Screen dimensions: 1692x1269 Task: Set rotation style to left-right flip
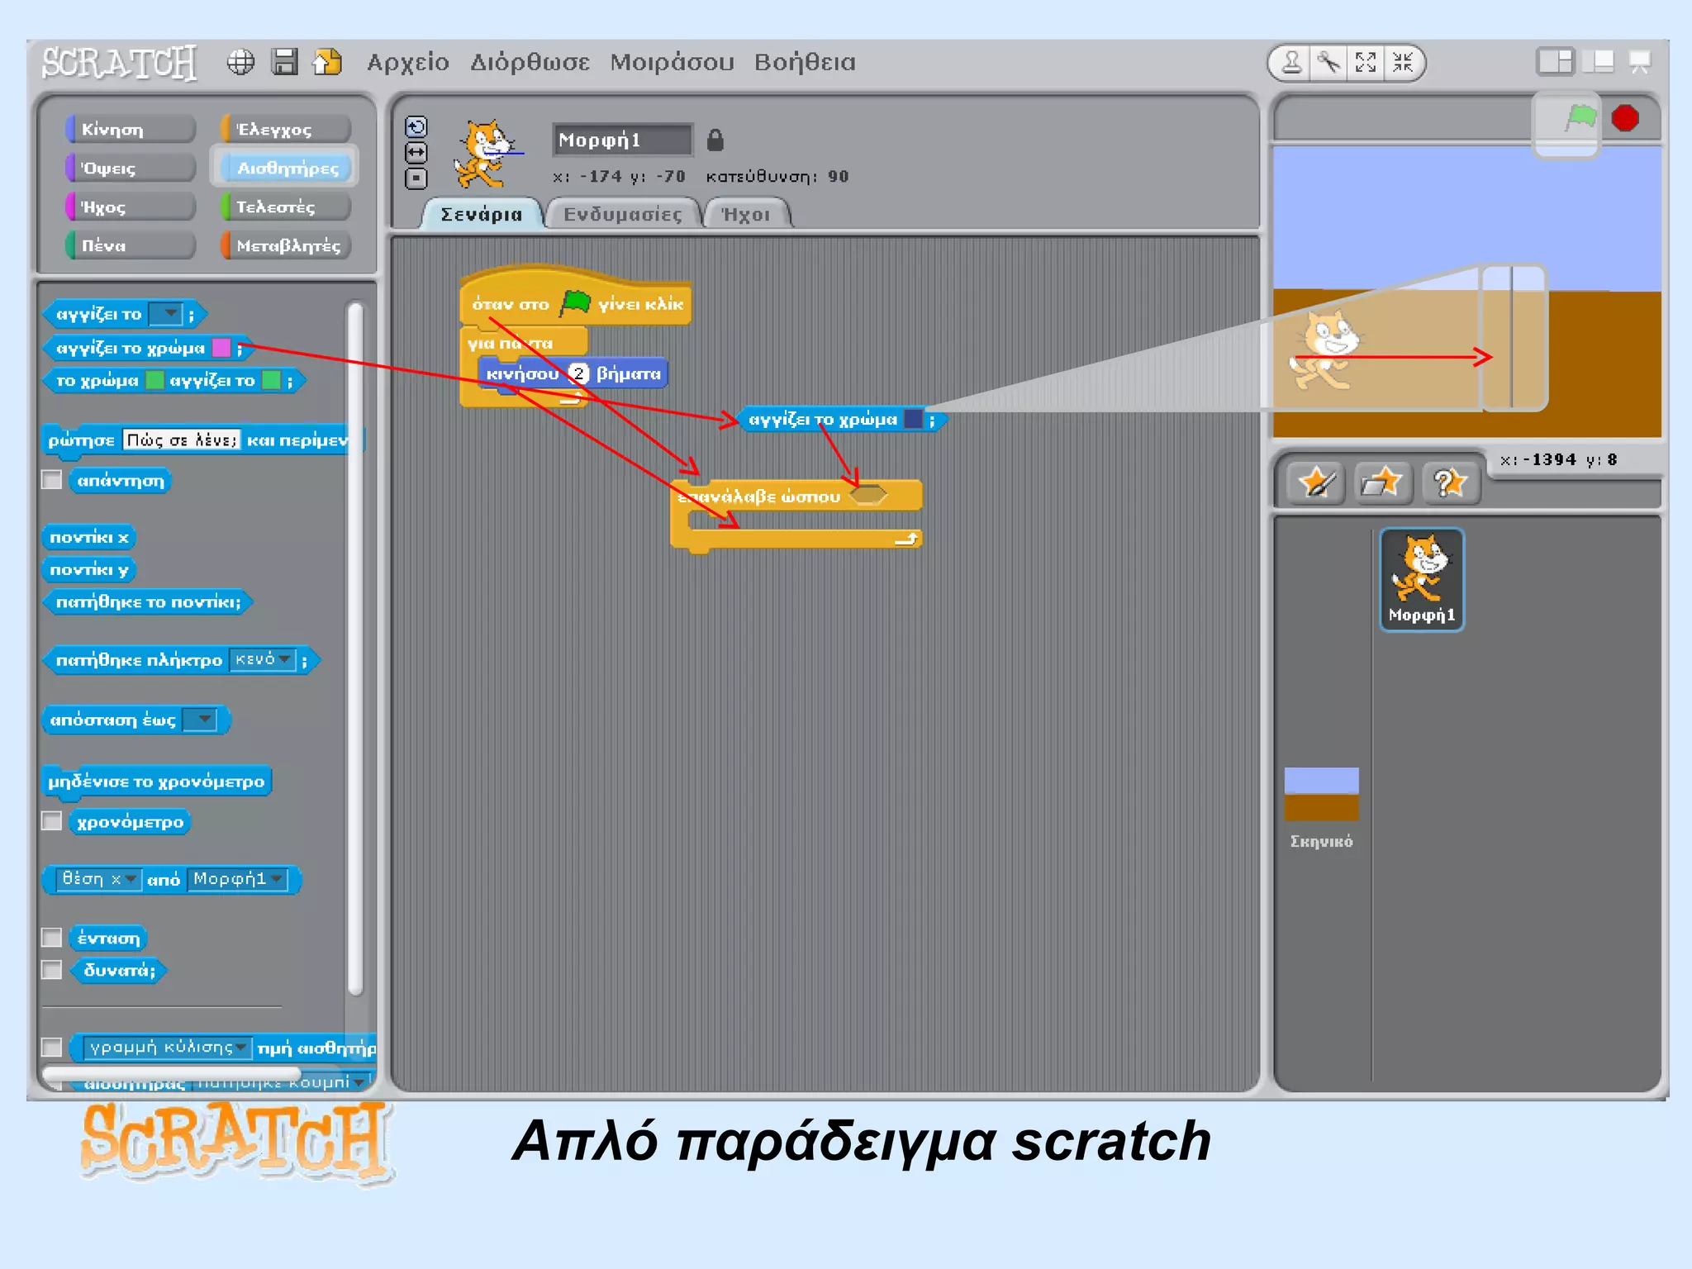pos(416,152)
